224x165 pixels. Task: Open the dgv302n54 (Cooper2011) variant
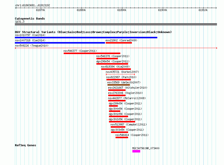pos(125,119)
